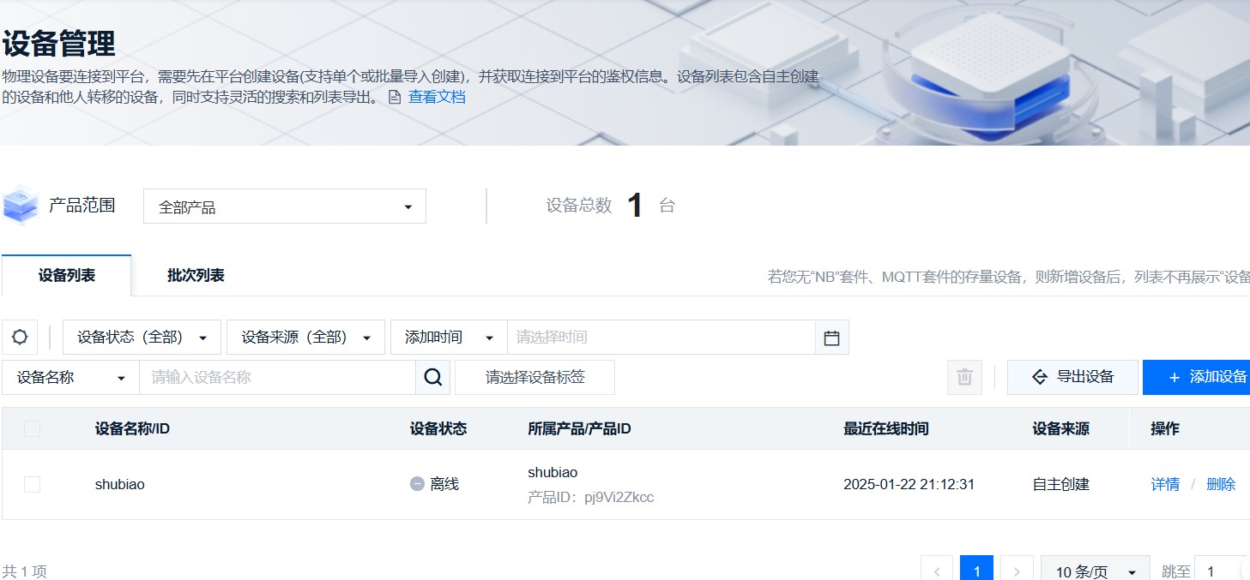Screen dimensions: 1250x580
Task: Click the previous page arrow
Action: [937, 568]
